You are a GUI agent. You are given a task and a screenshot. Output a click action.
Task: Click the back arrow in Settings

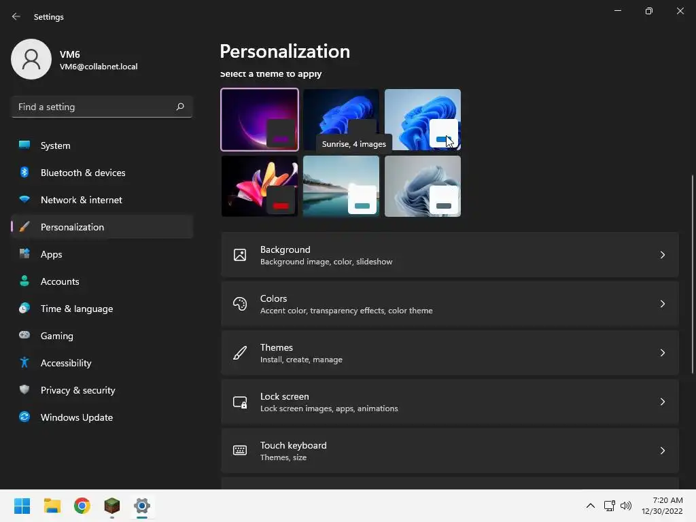click(x=16, y=16)
